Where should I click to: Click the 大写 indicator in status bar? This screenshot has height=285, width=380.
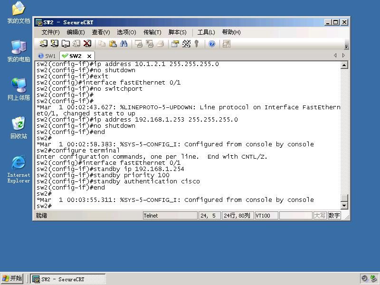320,216
